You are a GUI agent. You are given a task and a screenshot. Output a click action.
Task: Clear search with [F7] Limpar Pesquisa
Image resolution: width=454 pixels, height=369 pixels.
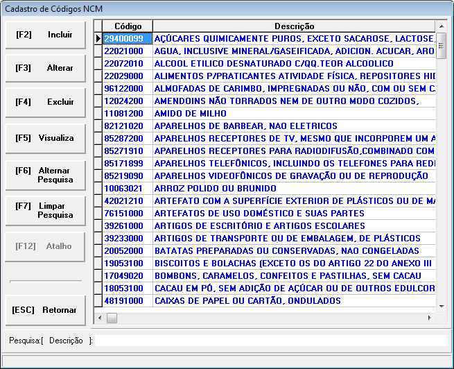coord(44,210)
